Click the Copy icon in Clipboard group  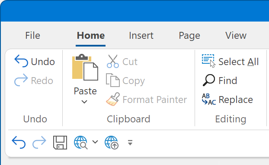pyautogui.click(x=113, y=80)
